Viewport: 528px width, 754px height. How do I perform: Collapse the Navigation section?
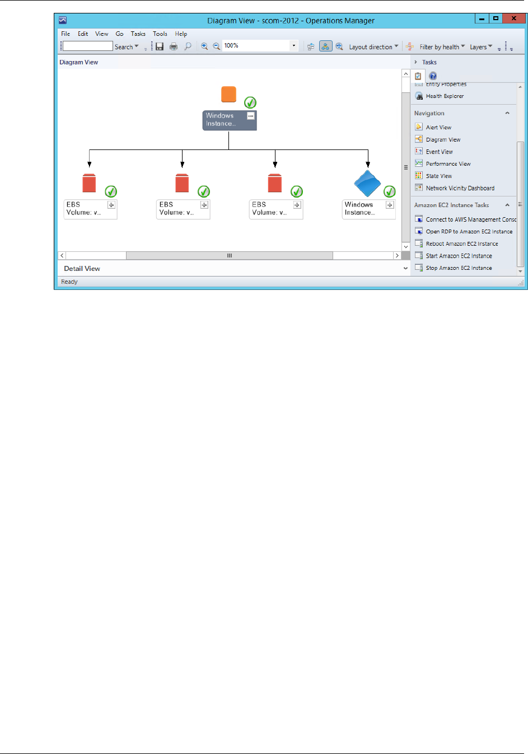[507, 113]
